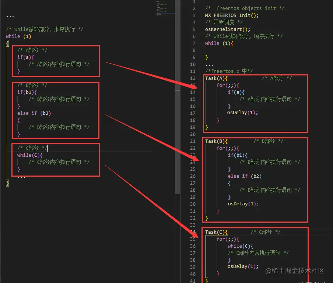
Task: Click the '/* while循环部分，顺序执行 */' comment in left editor
Action: [45, 29]
